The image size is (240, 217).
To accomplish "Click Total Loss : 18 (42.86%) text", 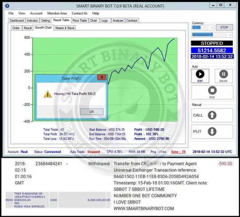I will coord(59,139).
